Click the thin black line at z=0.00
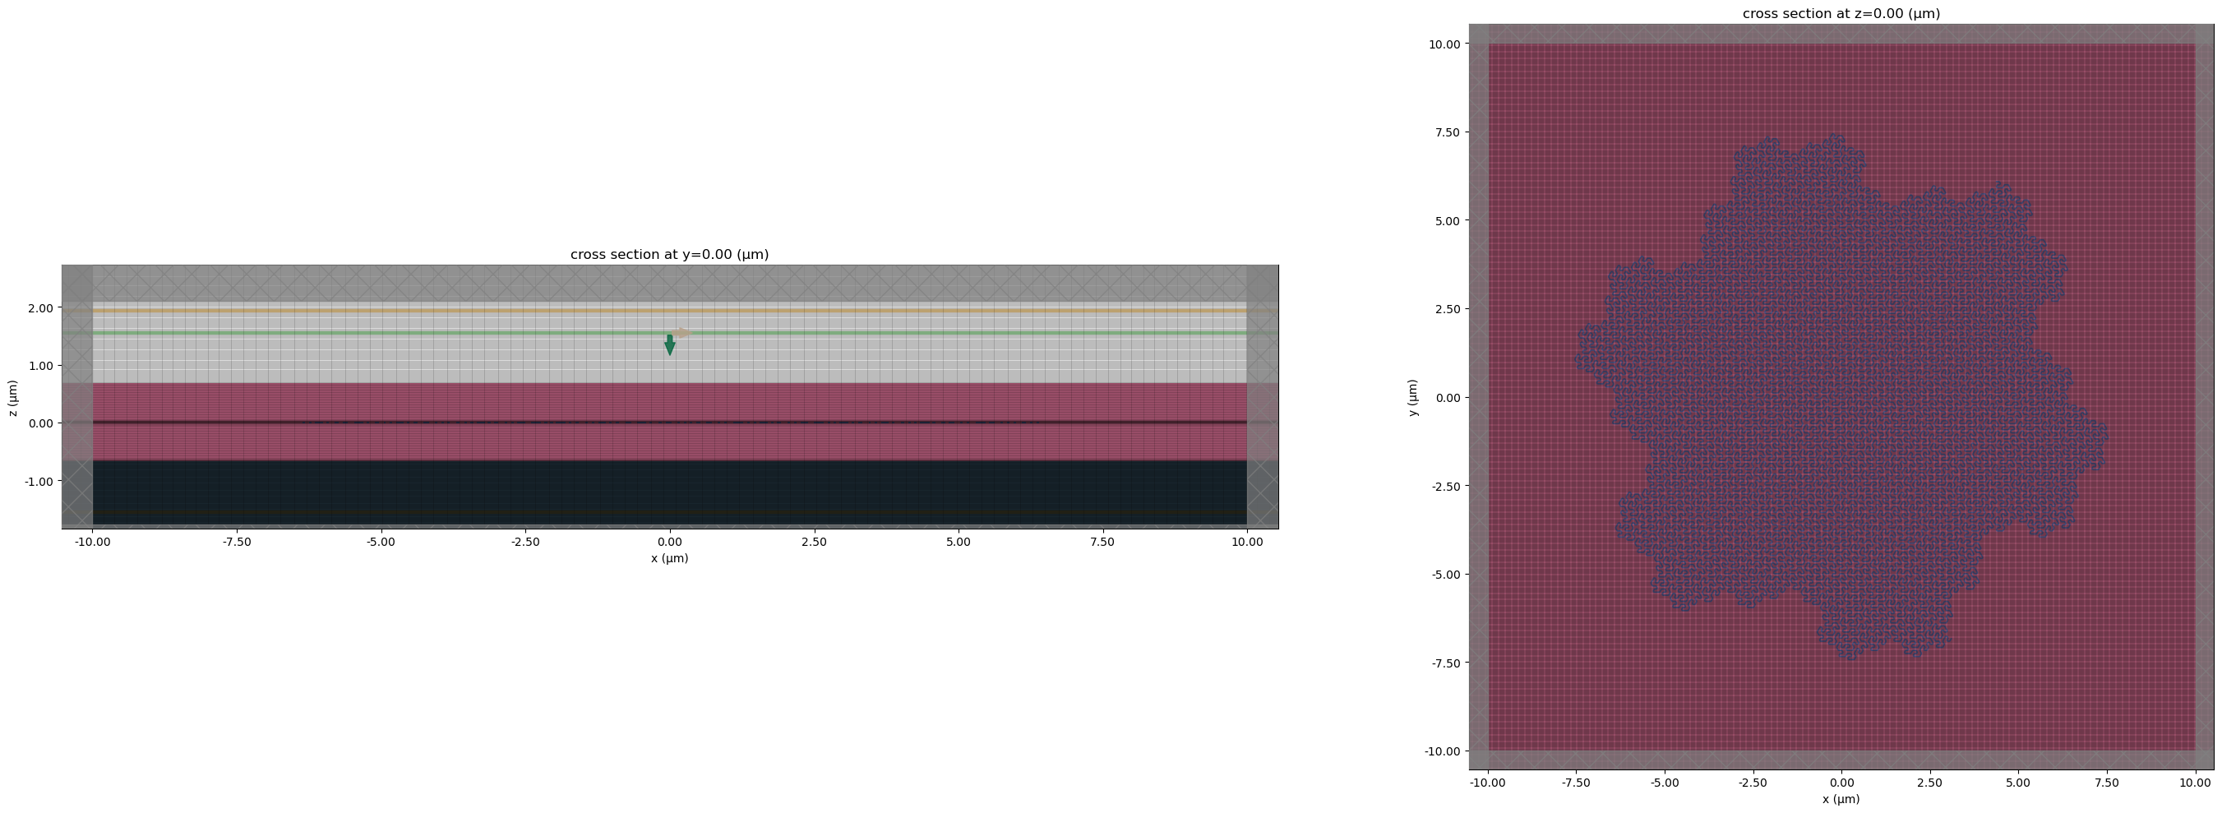Viewport: 2222px width, 813px height. pyautogui.click(x=432, y=423)
